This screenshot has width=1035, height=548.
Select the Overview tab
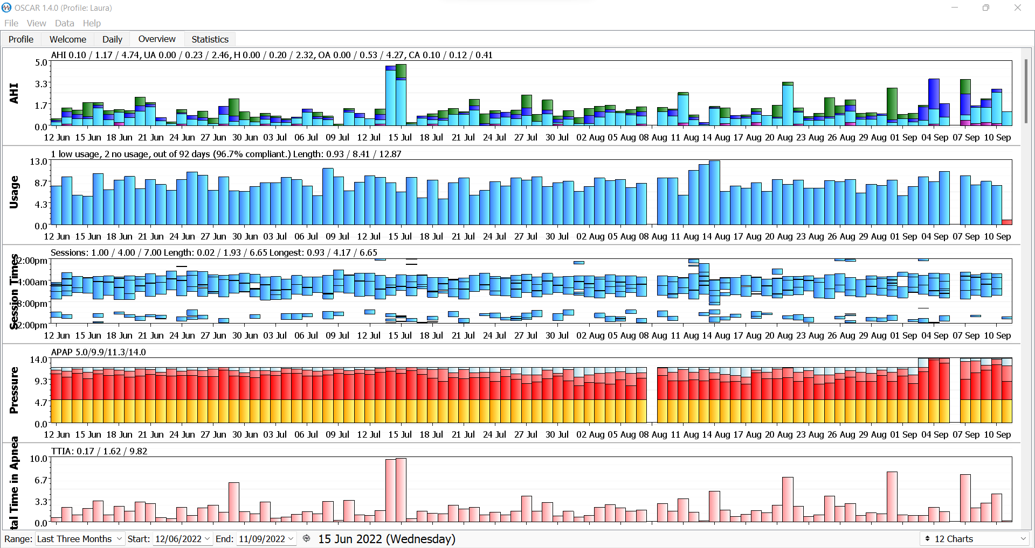(x=157, y=39)
